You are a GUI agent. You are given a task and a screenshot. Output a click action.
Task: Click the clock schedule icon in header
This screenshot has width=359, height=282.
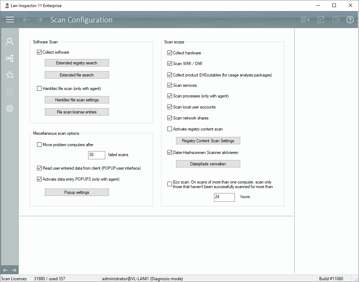pyautogui.click(x=336, y=20)
